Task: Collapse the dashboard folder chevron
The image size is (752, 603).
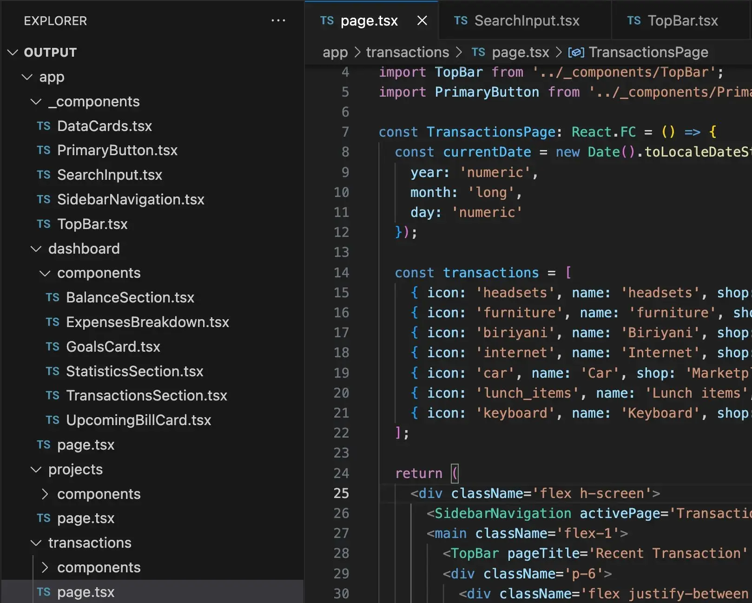Action: [36, 249]
